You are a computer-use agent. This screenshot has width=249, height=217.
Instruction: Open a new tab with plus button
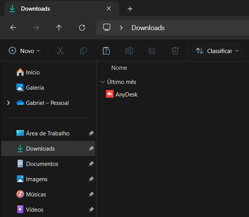pos(130,9)
